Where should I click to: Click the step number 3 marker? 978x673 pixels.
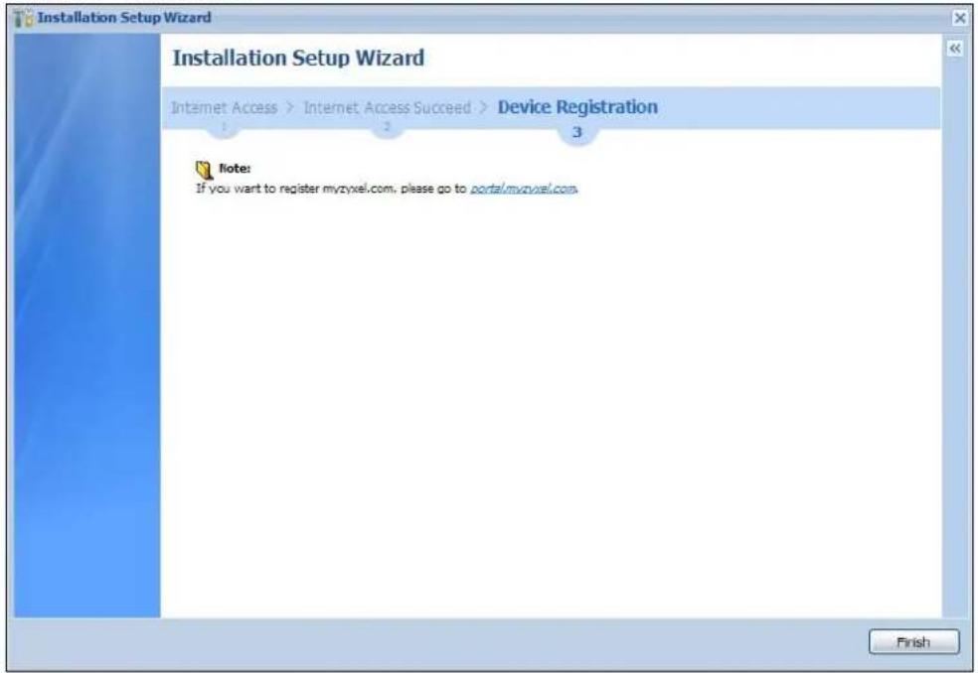(576, 132)
